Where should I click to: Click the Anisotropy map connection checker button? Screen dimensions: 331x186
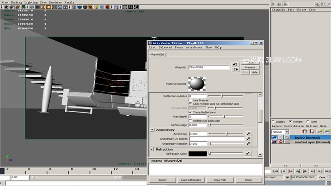point(248,134)
